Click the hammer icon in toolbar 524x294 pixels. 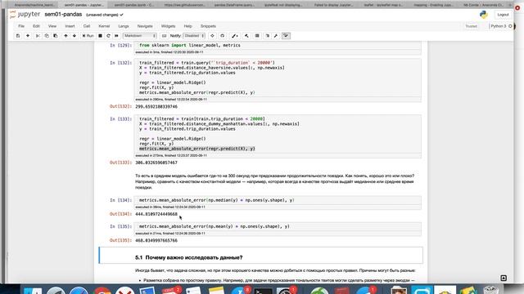pos(246,36)
